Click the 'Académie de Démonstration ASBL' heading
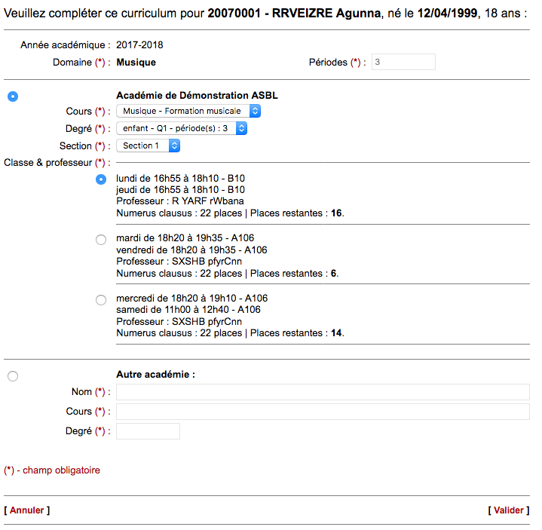 coord(192,96)
